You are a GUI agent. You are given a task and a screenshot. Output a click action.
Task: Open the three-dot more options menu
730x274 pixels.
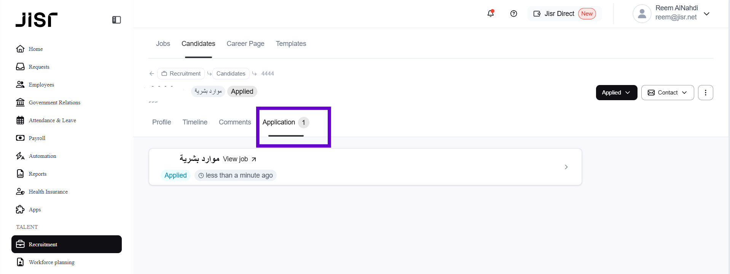pyautogui.click(x=705, y=93)
